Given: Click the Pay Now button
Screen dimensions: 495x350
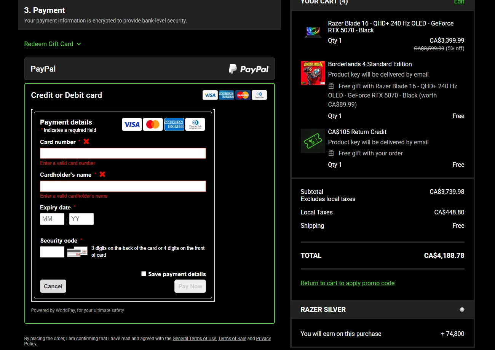Looking at the screenshot, I should (x=190, y=286).
